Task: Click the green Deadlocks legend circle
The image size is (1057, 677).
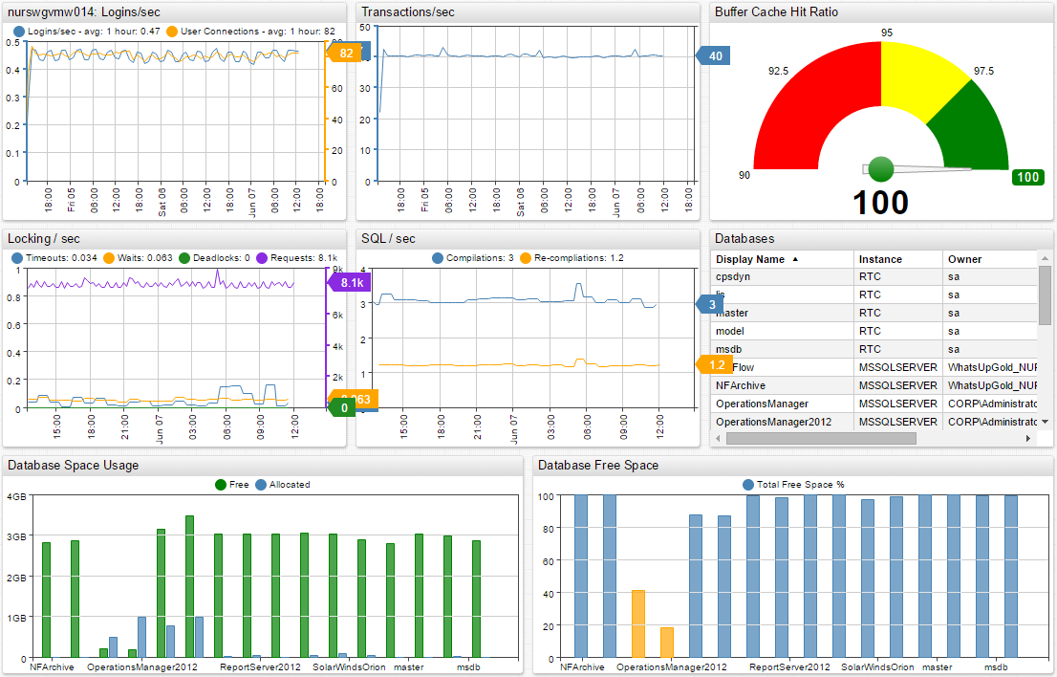Action: [x=185, y=258]
